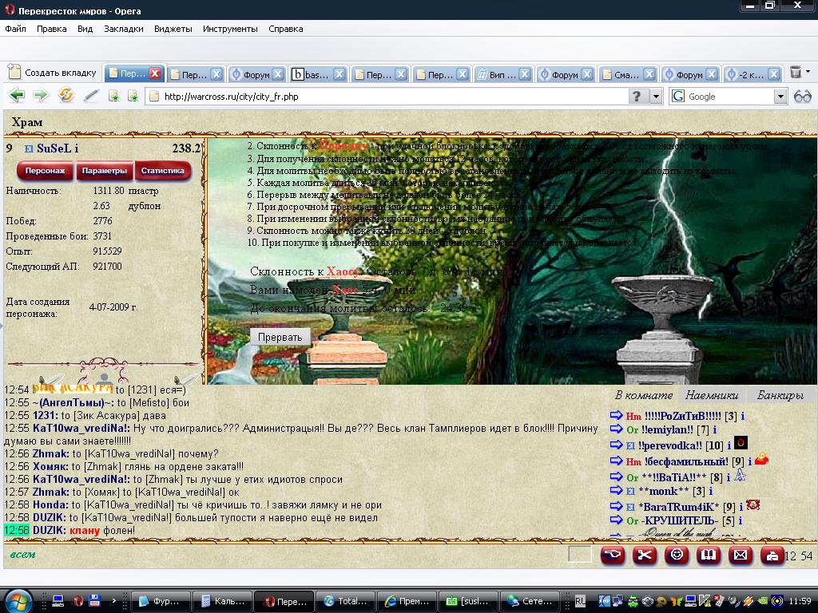Reload the page with the orange refresh icon

pyautogui.click(x=66, y=96)
